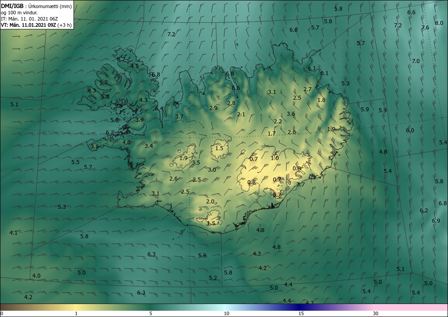Click the 4.1 value label

pos(13,232)
